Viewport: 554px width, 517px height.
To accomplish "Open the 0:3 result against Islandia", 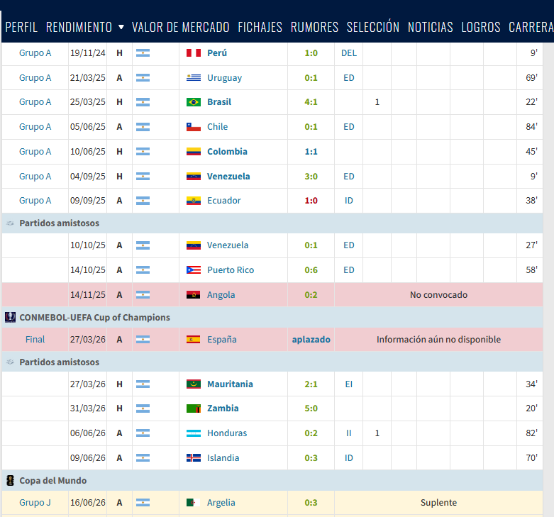I will (x=311, y=457).
